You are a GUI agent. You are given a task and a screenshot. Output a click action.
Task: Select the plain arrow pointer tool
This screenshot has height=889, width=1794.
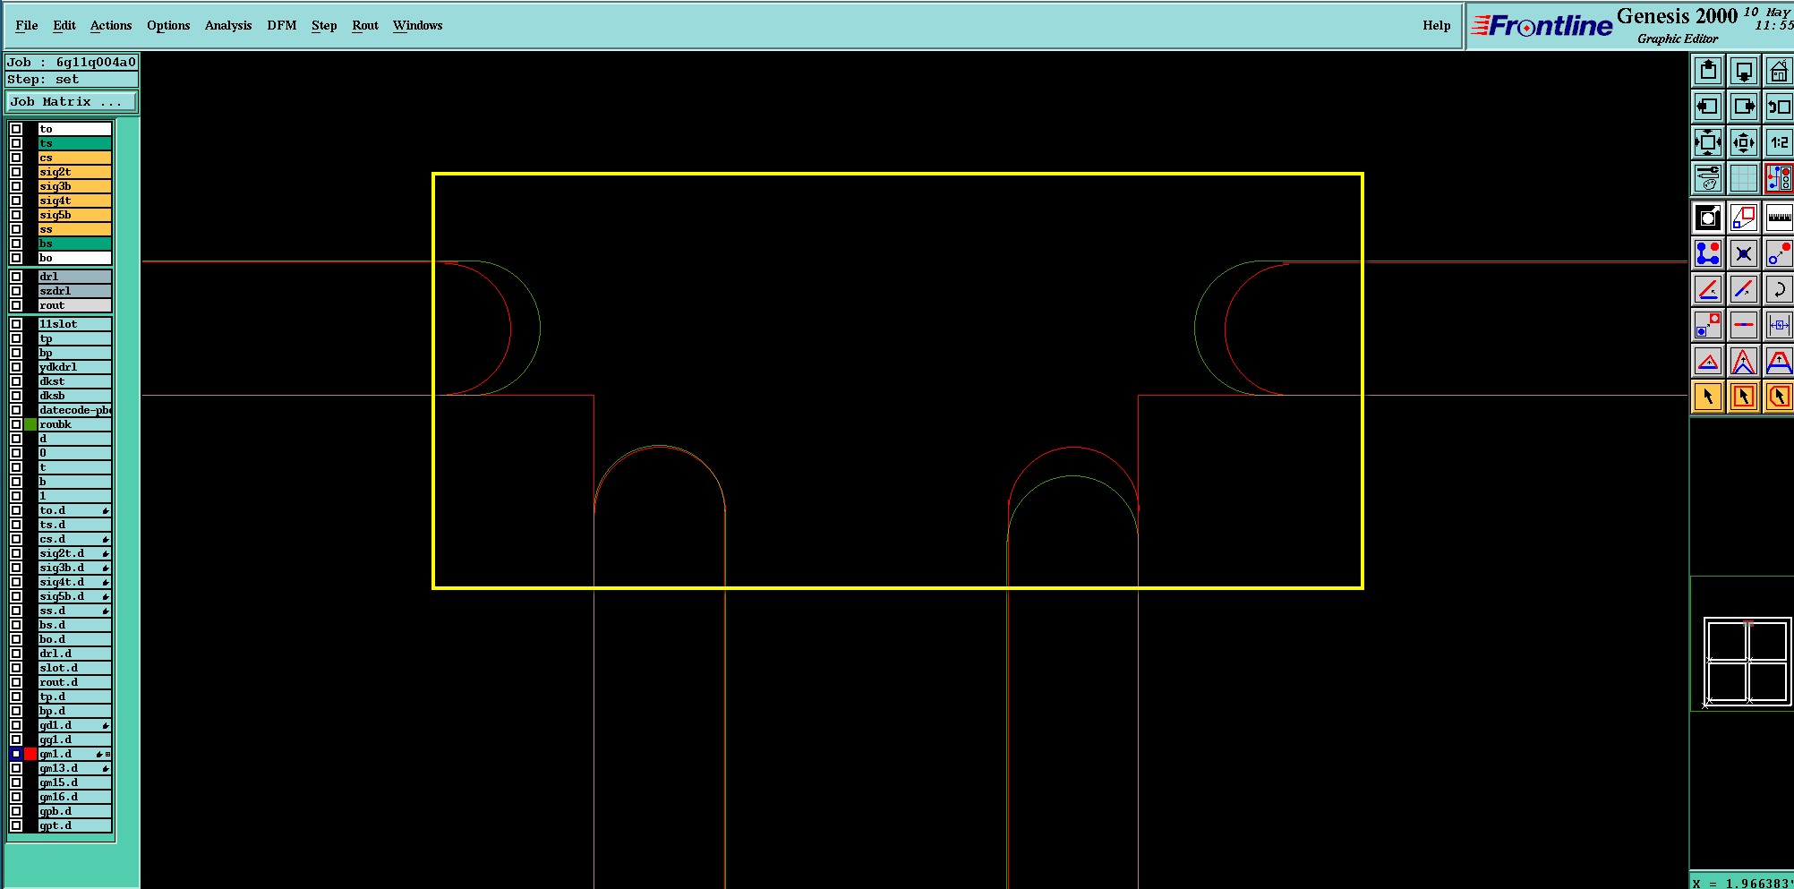[x=1707, y=397]
